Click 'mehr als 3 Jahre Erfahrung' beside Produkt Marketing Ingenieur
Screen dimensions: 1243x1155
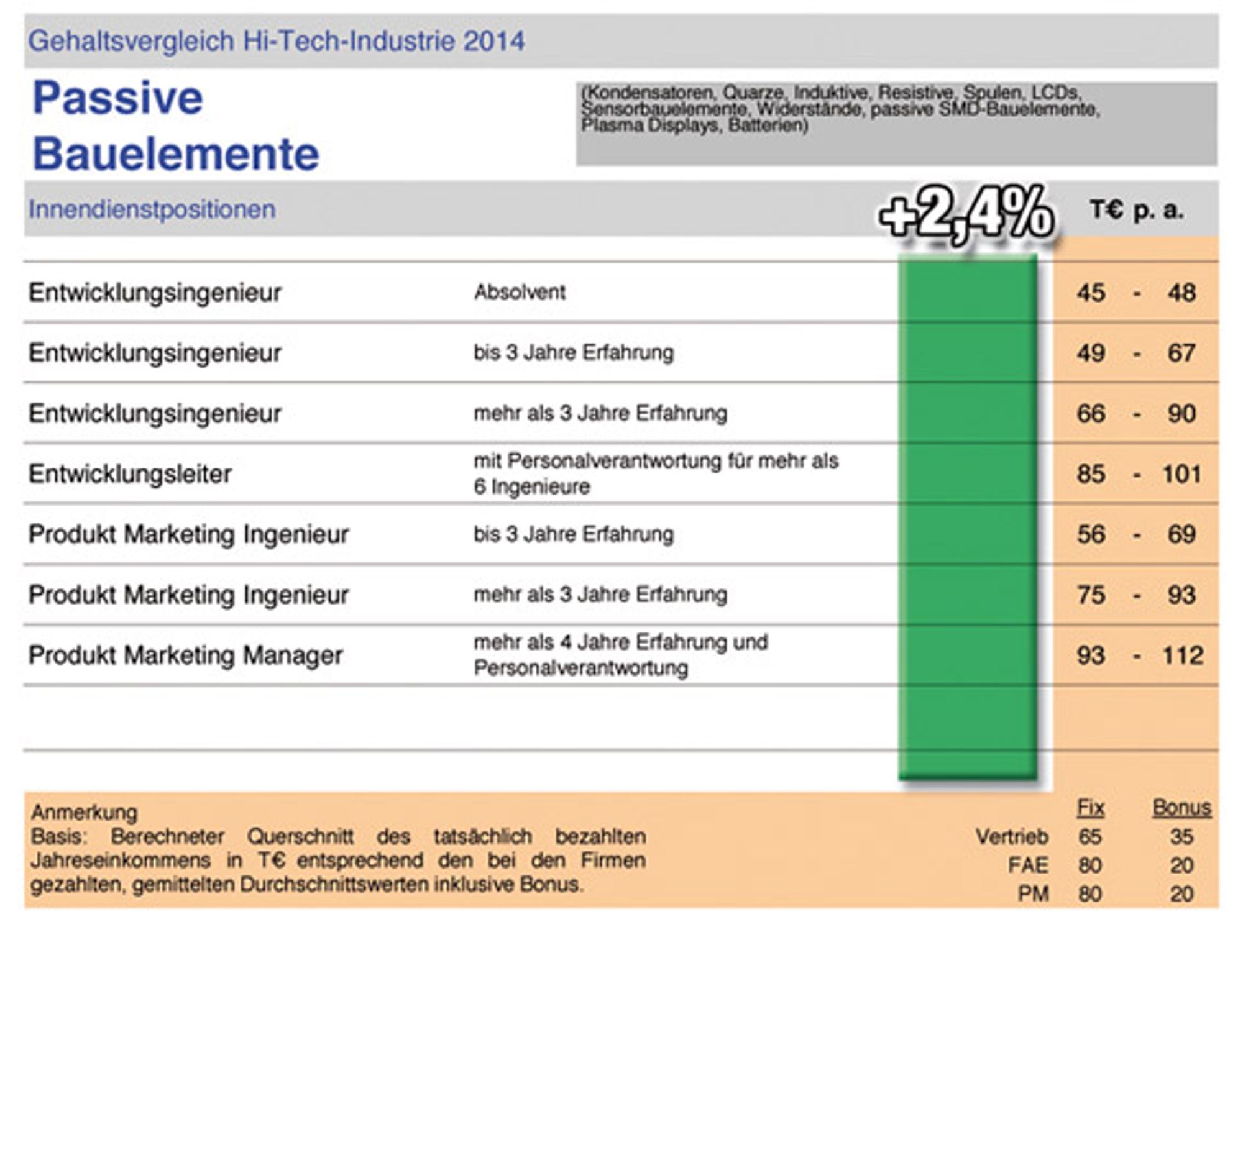600,595
